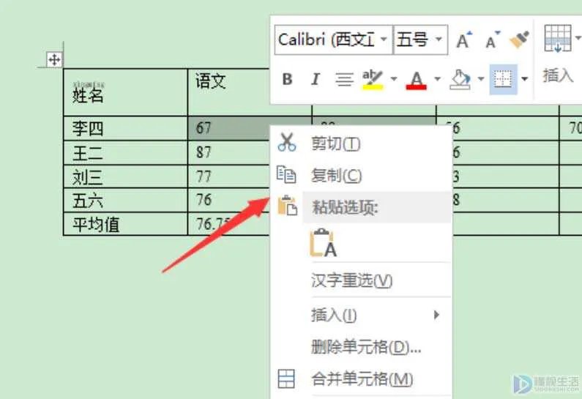Click the copy pages icon
Viewport: 582px width, 399px height.
click(x=286, y=174)
